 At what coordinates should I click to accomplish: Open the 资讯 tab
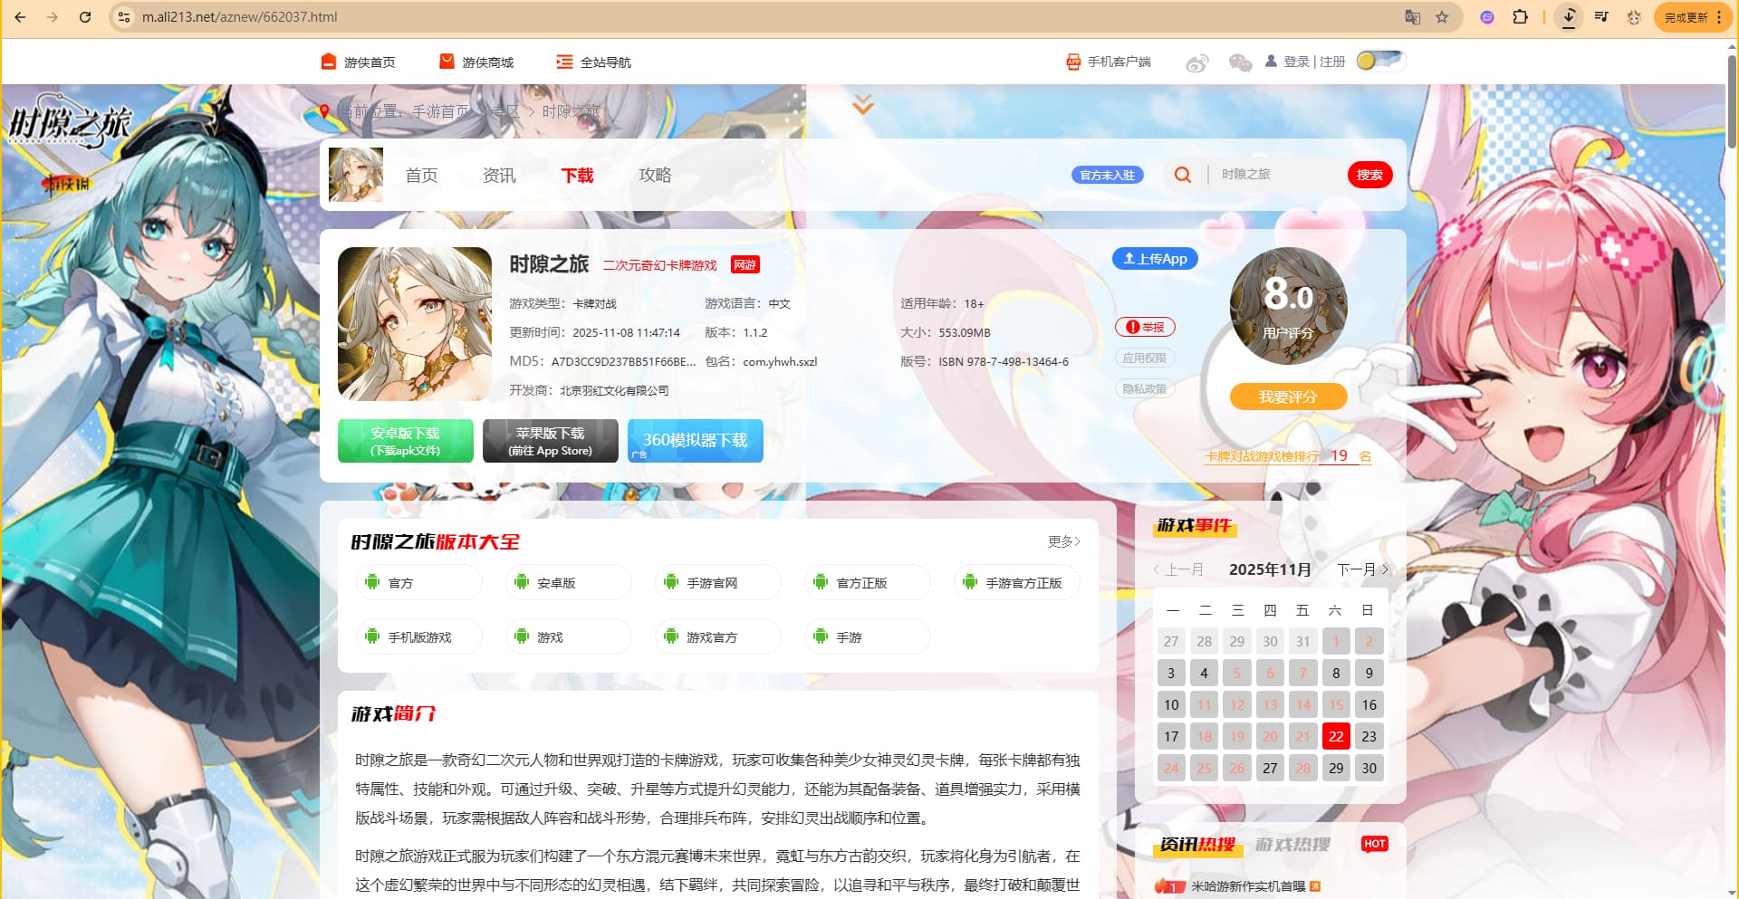click(498, 175)
